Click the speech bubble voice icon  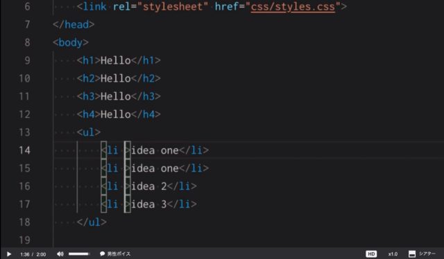102,253
